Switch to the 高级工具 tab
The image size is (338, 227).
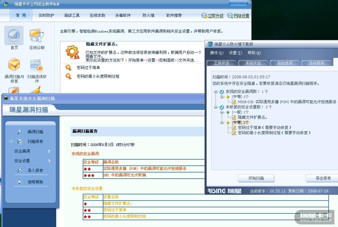coord(72,15)
